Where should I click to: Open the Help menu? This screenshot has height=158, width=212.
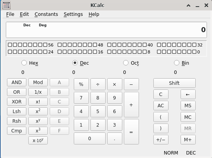tap(94, 14)
